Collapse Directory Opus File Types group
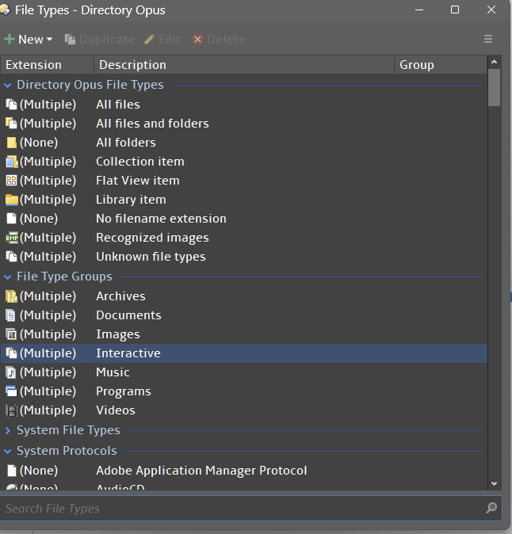Viewport: 512px width, 534px height. point(8,85)
